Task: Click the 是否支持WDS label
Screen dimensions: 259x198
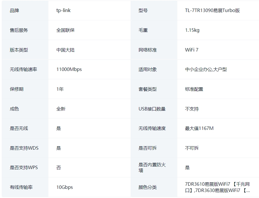Action: 24,148
